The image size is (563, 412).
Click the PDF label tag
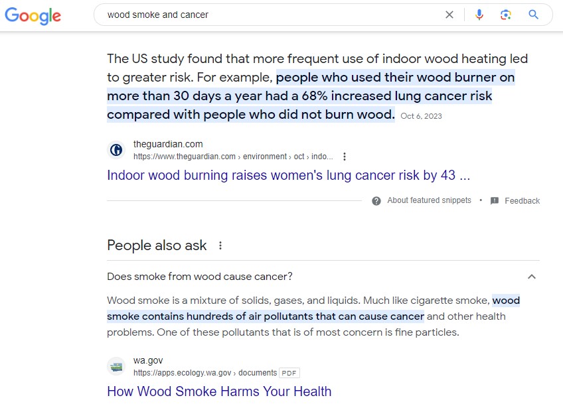[289, 373]
